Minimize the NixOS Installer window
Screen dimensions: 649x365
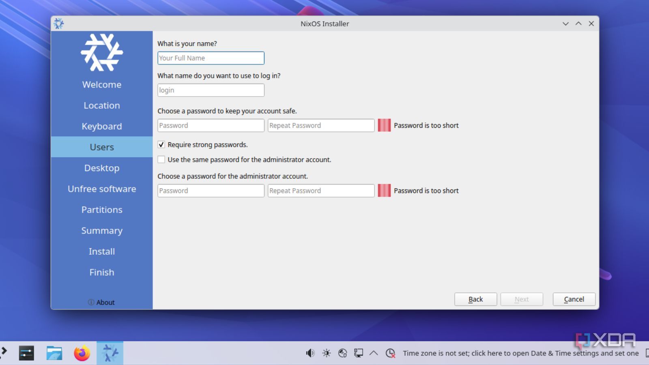pyautogui.click(x=565, y=24)
